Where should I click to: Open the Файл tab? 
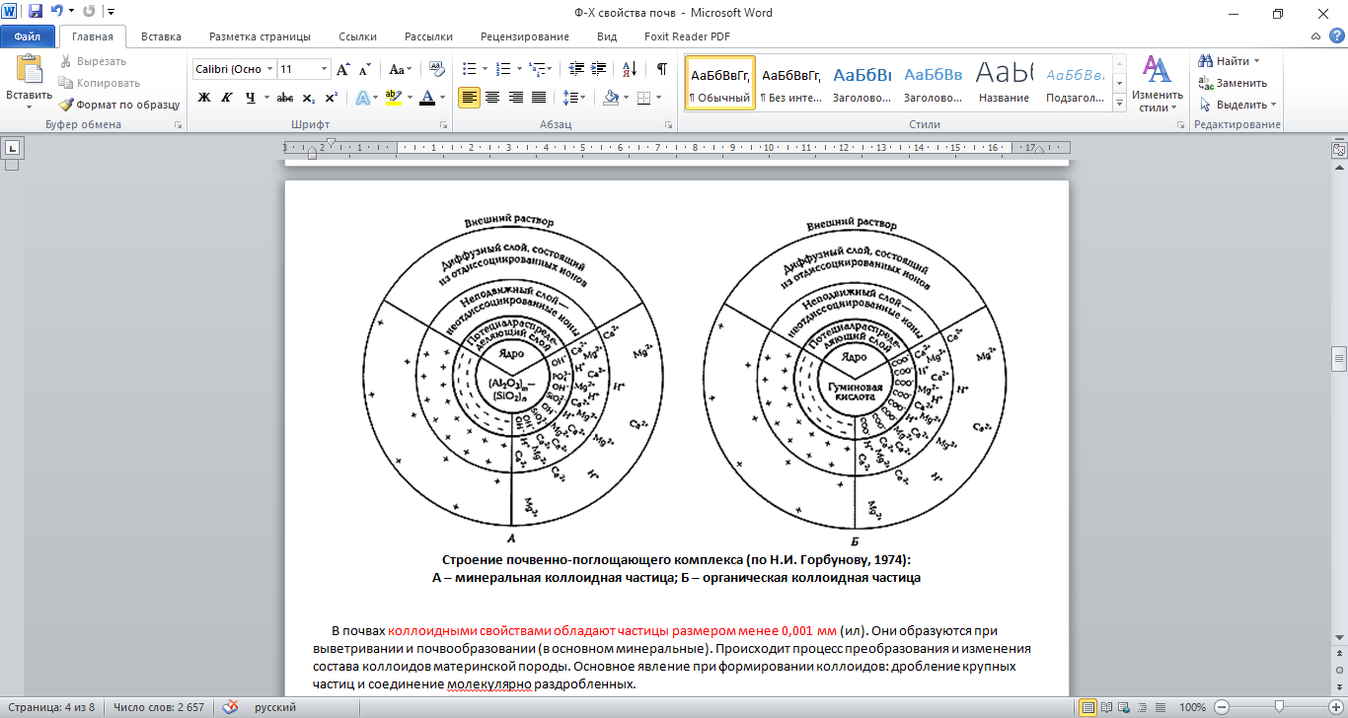pyautogui.click(x=28, y=36)
